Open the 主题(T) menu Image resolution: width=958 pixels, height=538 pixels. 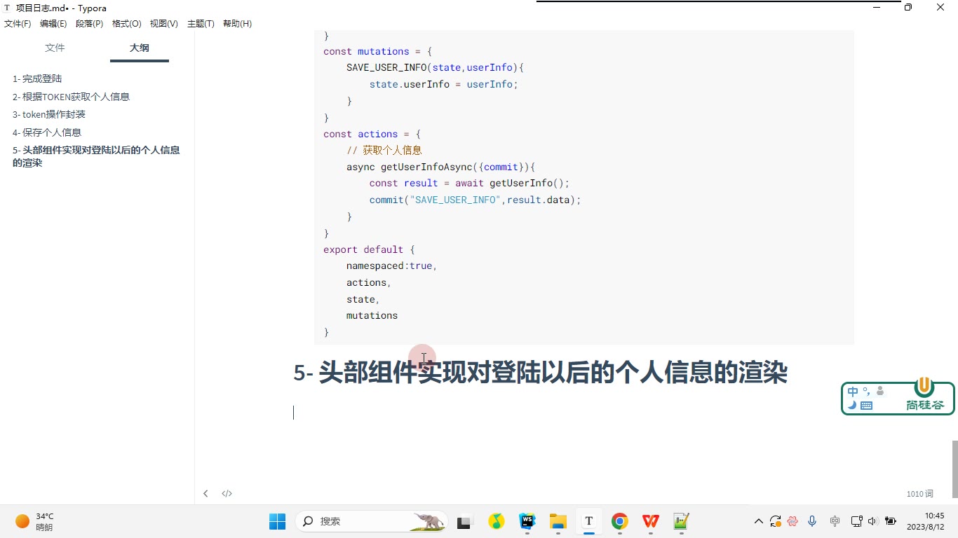coord(201,24)
